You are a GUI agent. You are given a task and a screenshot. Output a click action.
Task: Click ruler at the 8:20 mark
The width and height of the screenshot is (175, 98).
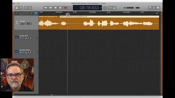[x=109, y=12]
